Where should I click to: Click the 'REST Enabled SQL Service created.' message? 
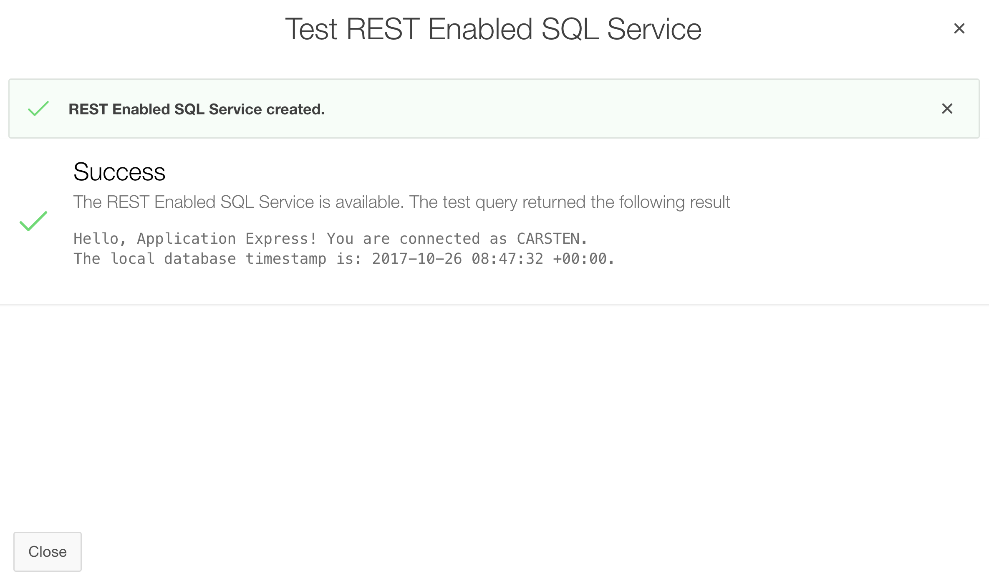click(197, 109)
